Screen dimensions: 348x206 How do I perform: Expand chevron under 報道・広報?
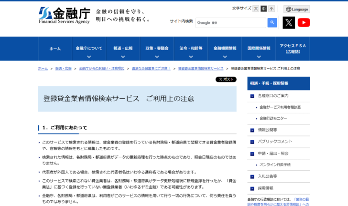click(123, 57)
